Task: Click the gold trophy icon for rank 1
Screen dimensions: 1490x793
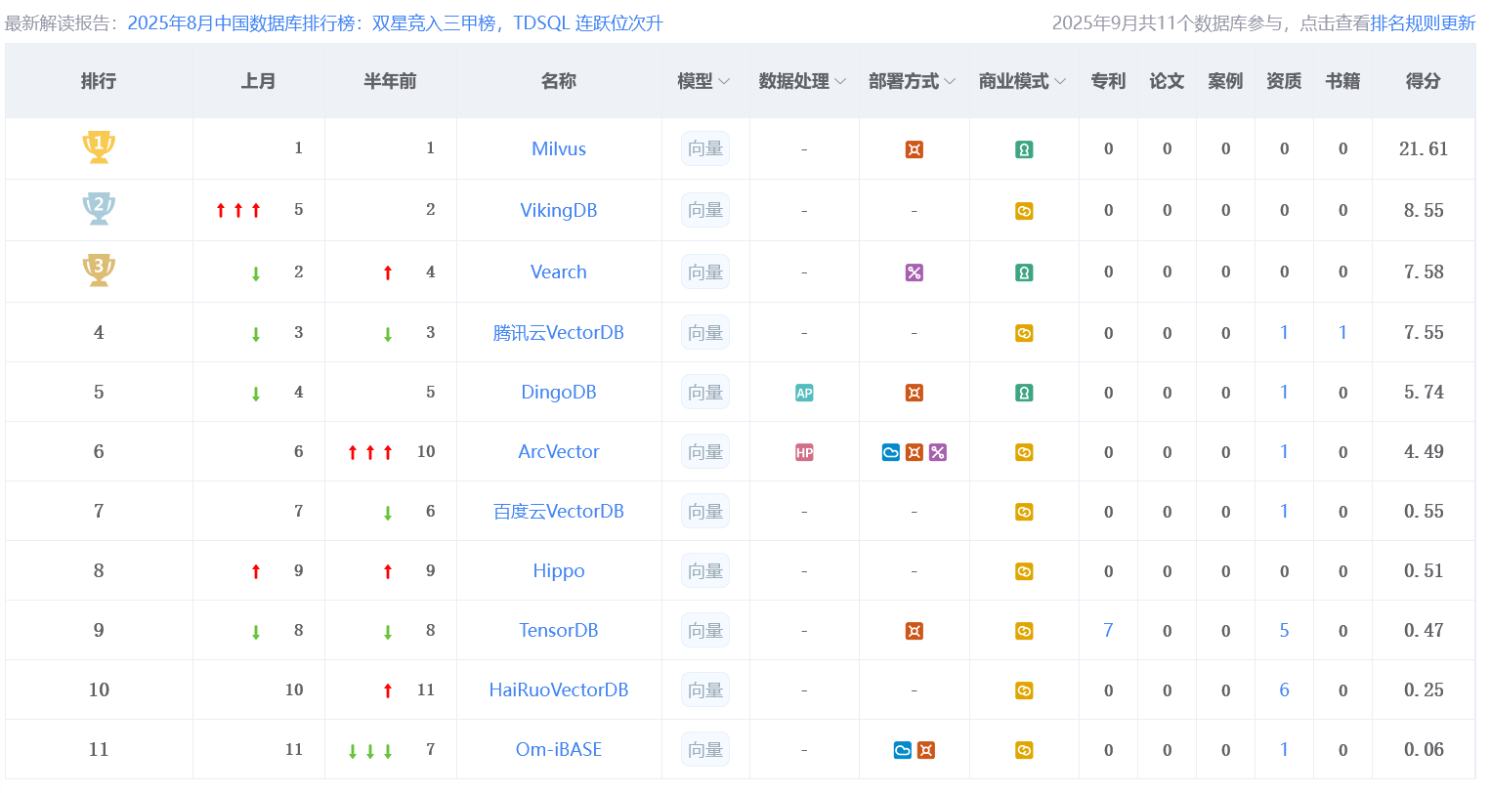Action: [x=99, y=147]
